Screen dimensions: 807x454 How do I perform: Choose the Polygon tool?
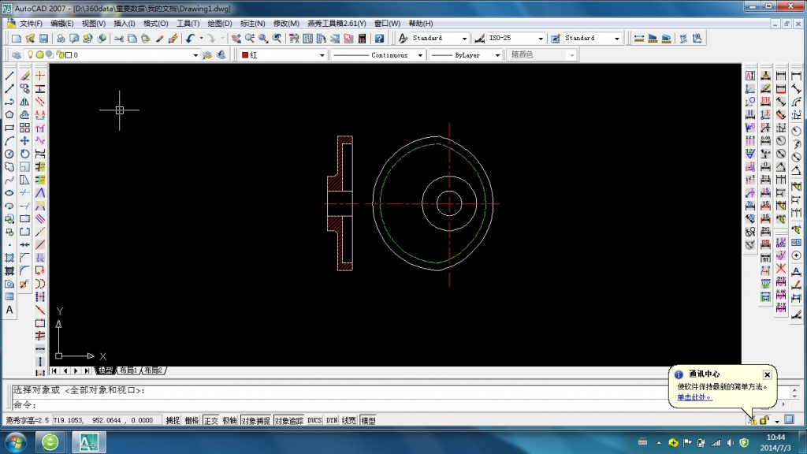[9, 114]
